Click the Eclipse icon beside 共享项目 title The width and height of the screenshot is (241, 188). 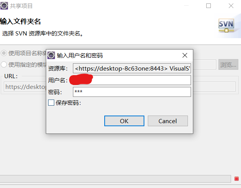point(4,6)
